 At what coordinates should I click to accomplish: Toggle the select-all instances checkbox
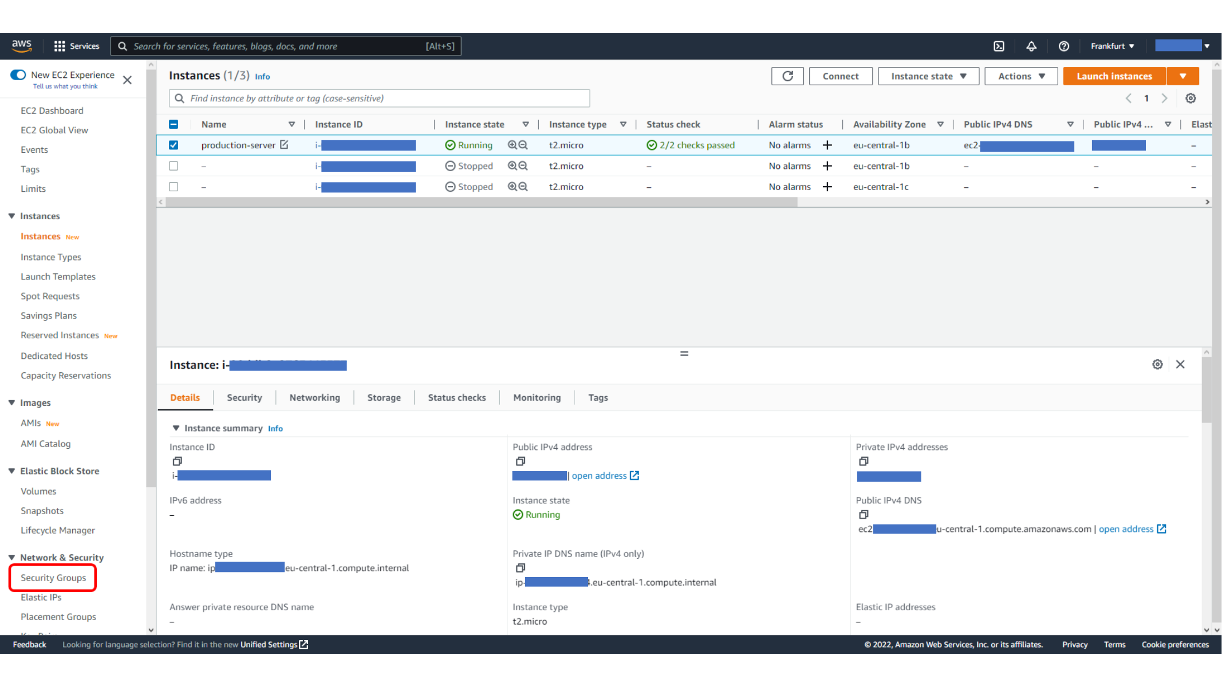[174, 124]
